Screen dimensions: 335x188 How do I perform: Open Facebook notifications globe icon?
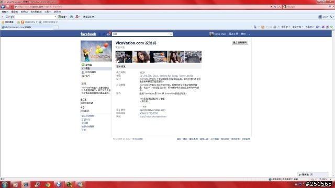[x=108, y=34]
